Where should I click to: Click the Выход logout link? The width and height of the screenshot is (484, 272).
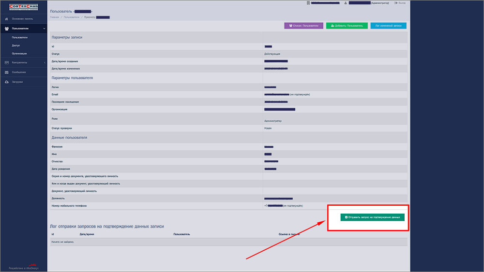click(400, 3)
